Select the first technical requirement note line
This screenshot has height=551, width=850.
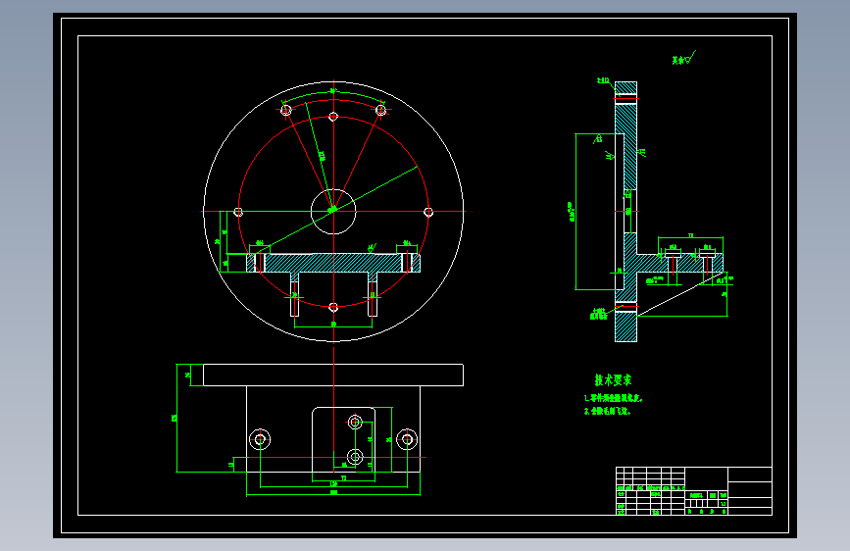coord(613,398)
